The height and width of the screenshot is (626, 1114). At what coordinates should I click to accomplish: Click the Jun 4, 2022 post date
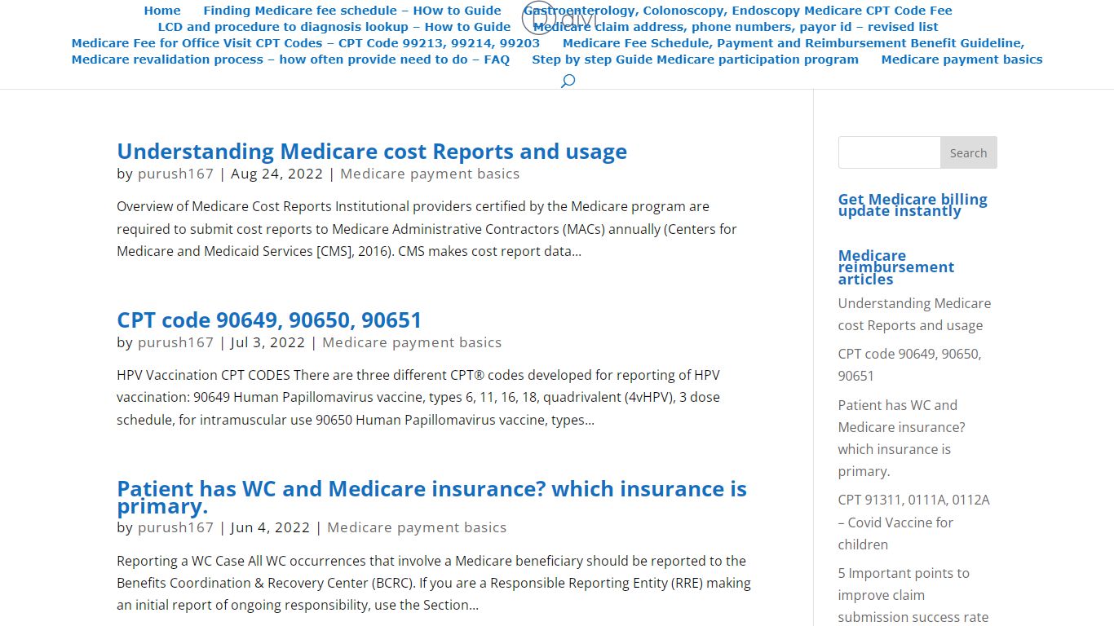(271, 527)
